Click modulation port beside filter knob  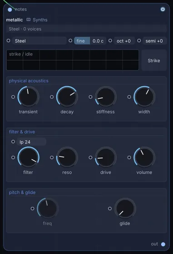click(x=13, y=157)
